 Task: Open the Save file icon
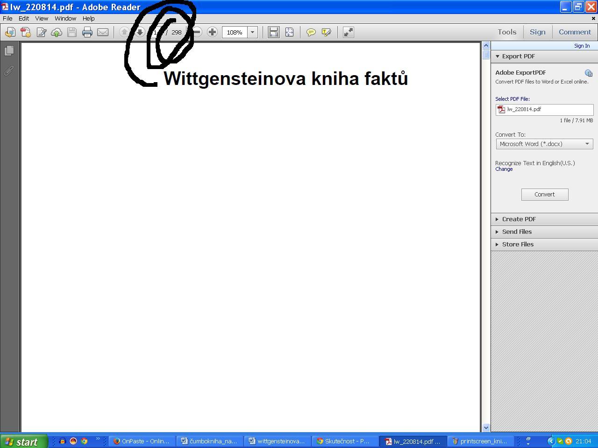(x=71, y=32)
